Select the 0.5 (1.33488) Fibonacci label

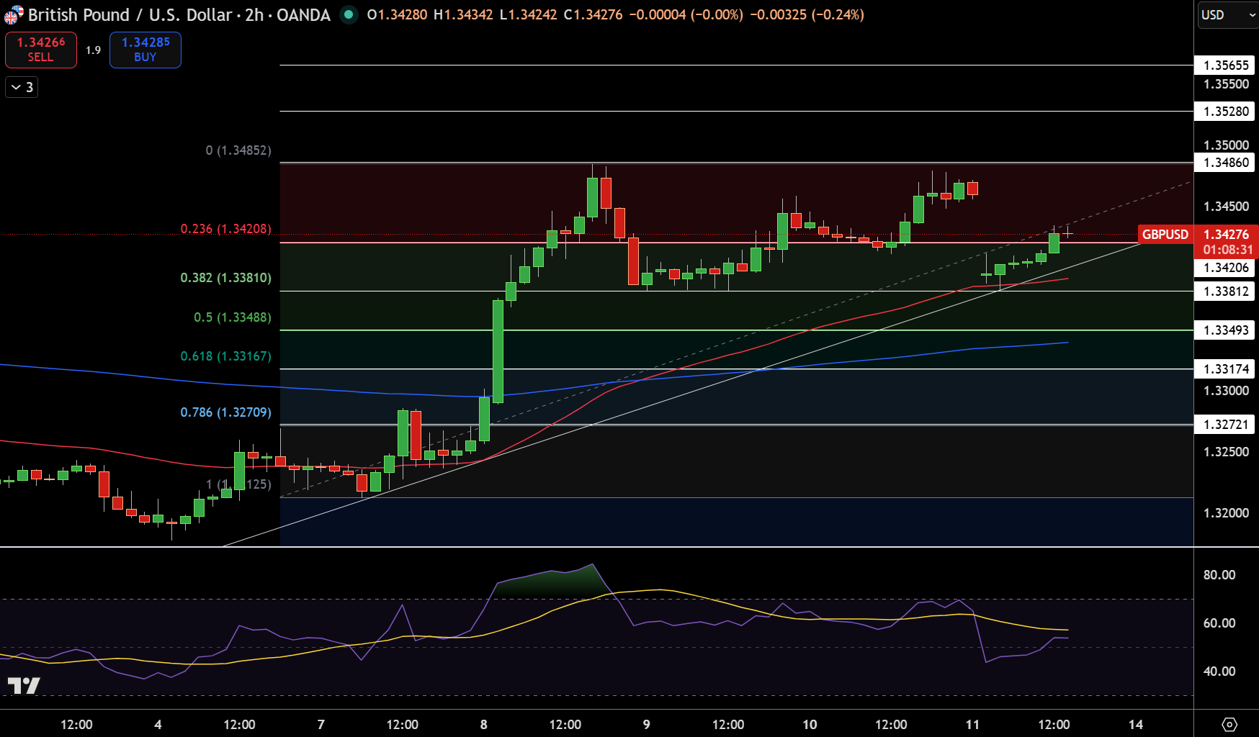pos(233,317)
